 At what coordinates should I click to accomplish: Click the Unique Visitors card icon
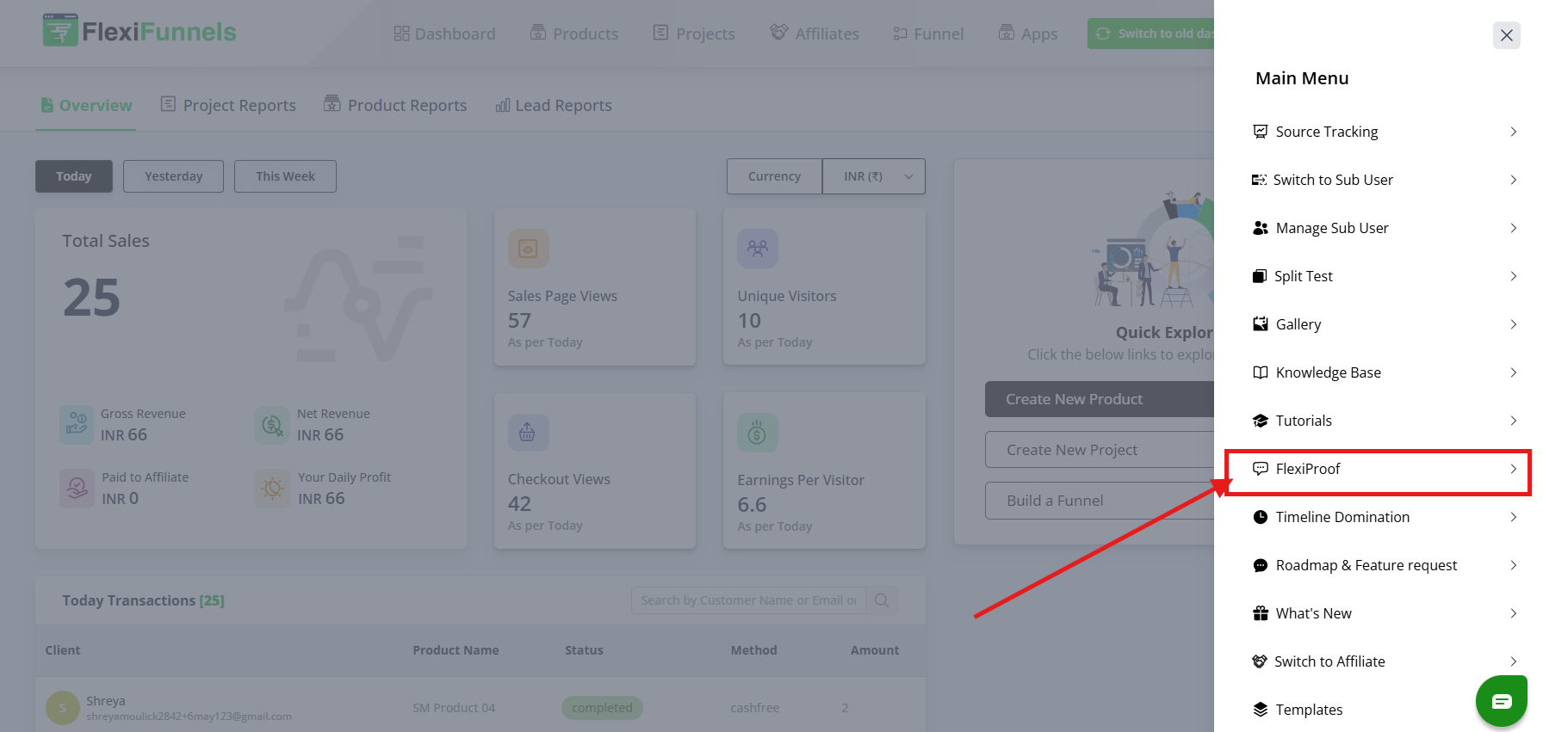tap(758, 249)
